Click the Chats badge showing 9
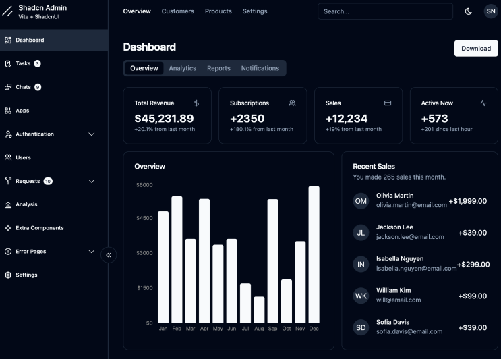501x359 pixels. tap(38, 87)
